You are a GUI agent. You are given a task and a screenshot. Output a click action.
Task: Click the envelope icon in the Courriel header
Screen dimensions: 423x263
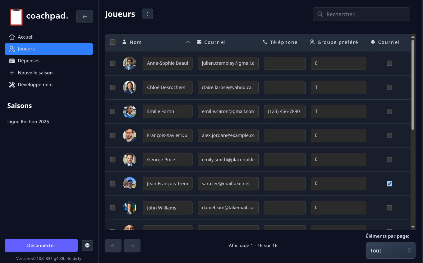198,42
